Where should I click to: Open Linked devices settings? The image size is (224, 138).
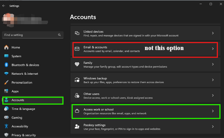coord(145,33)
